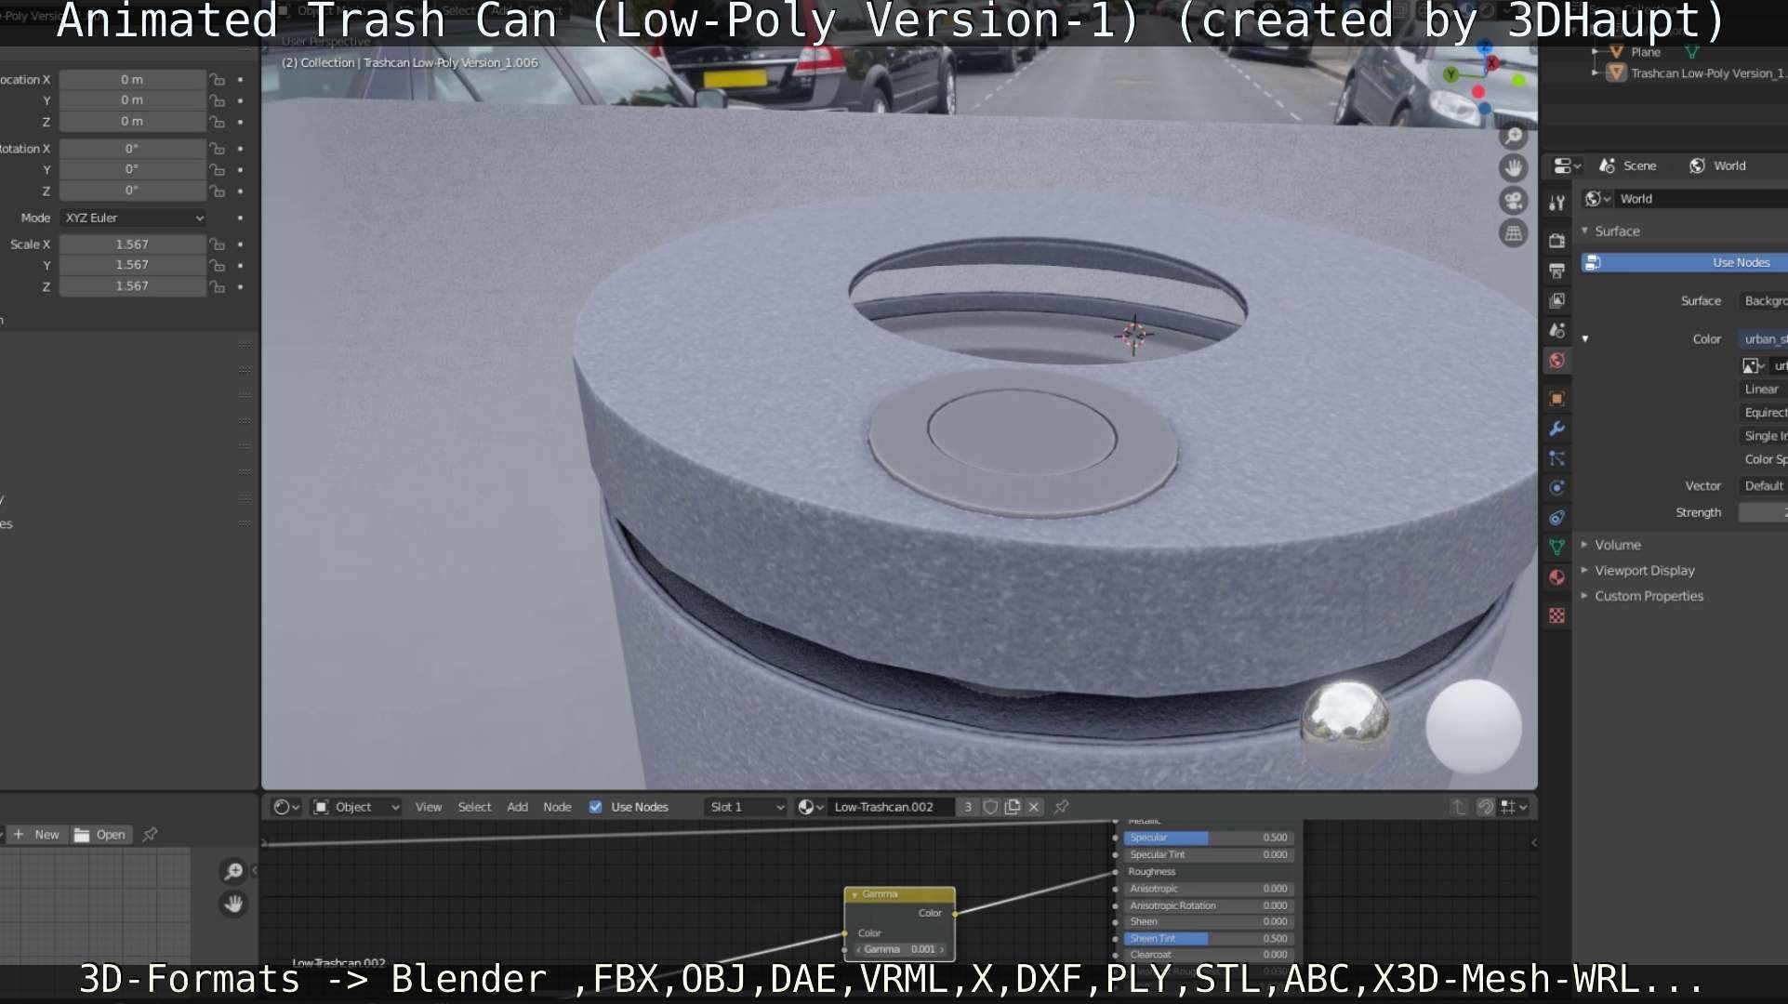Open the World properties tab
The width and height of the screenshot is (1788, 1004).
[x=1556, y=360]
